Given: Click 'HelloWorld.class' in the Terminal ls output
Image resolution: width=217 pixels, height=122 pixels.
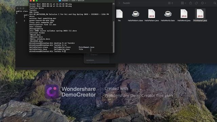Looking at the screenshot, I should click(62, 47).
